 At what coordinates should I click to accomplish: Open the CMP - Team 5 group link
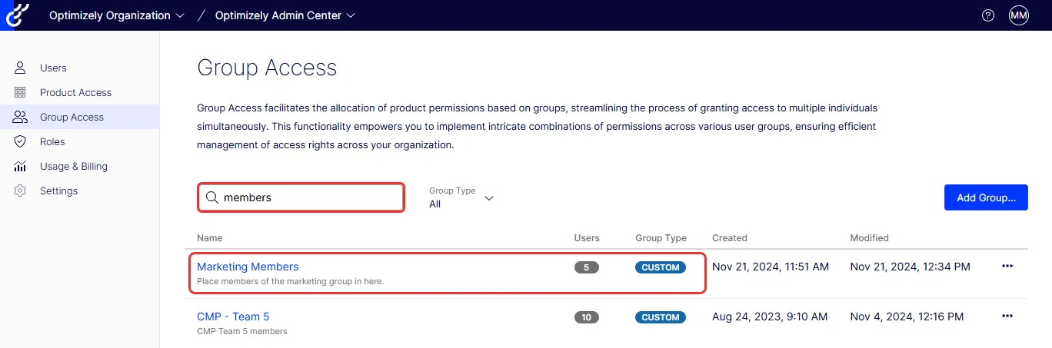click(233, 317)
